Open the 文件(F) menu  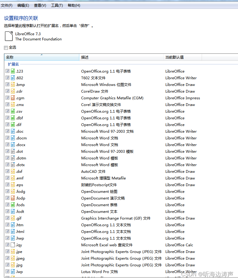click(7, 5)
